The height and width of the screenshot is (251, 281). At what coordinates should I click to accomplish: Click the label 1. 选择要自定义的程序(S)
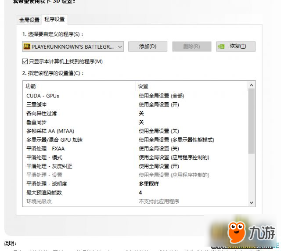(x=53, y=34)
